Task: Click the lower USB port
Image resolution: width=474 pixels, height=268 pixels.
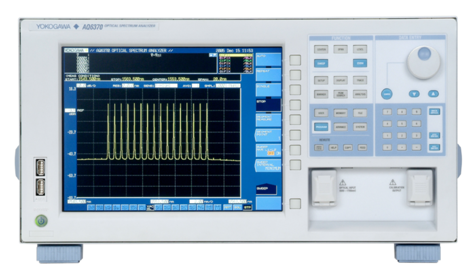Action: [40, 187]
